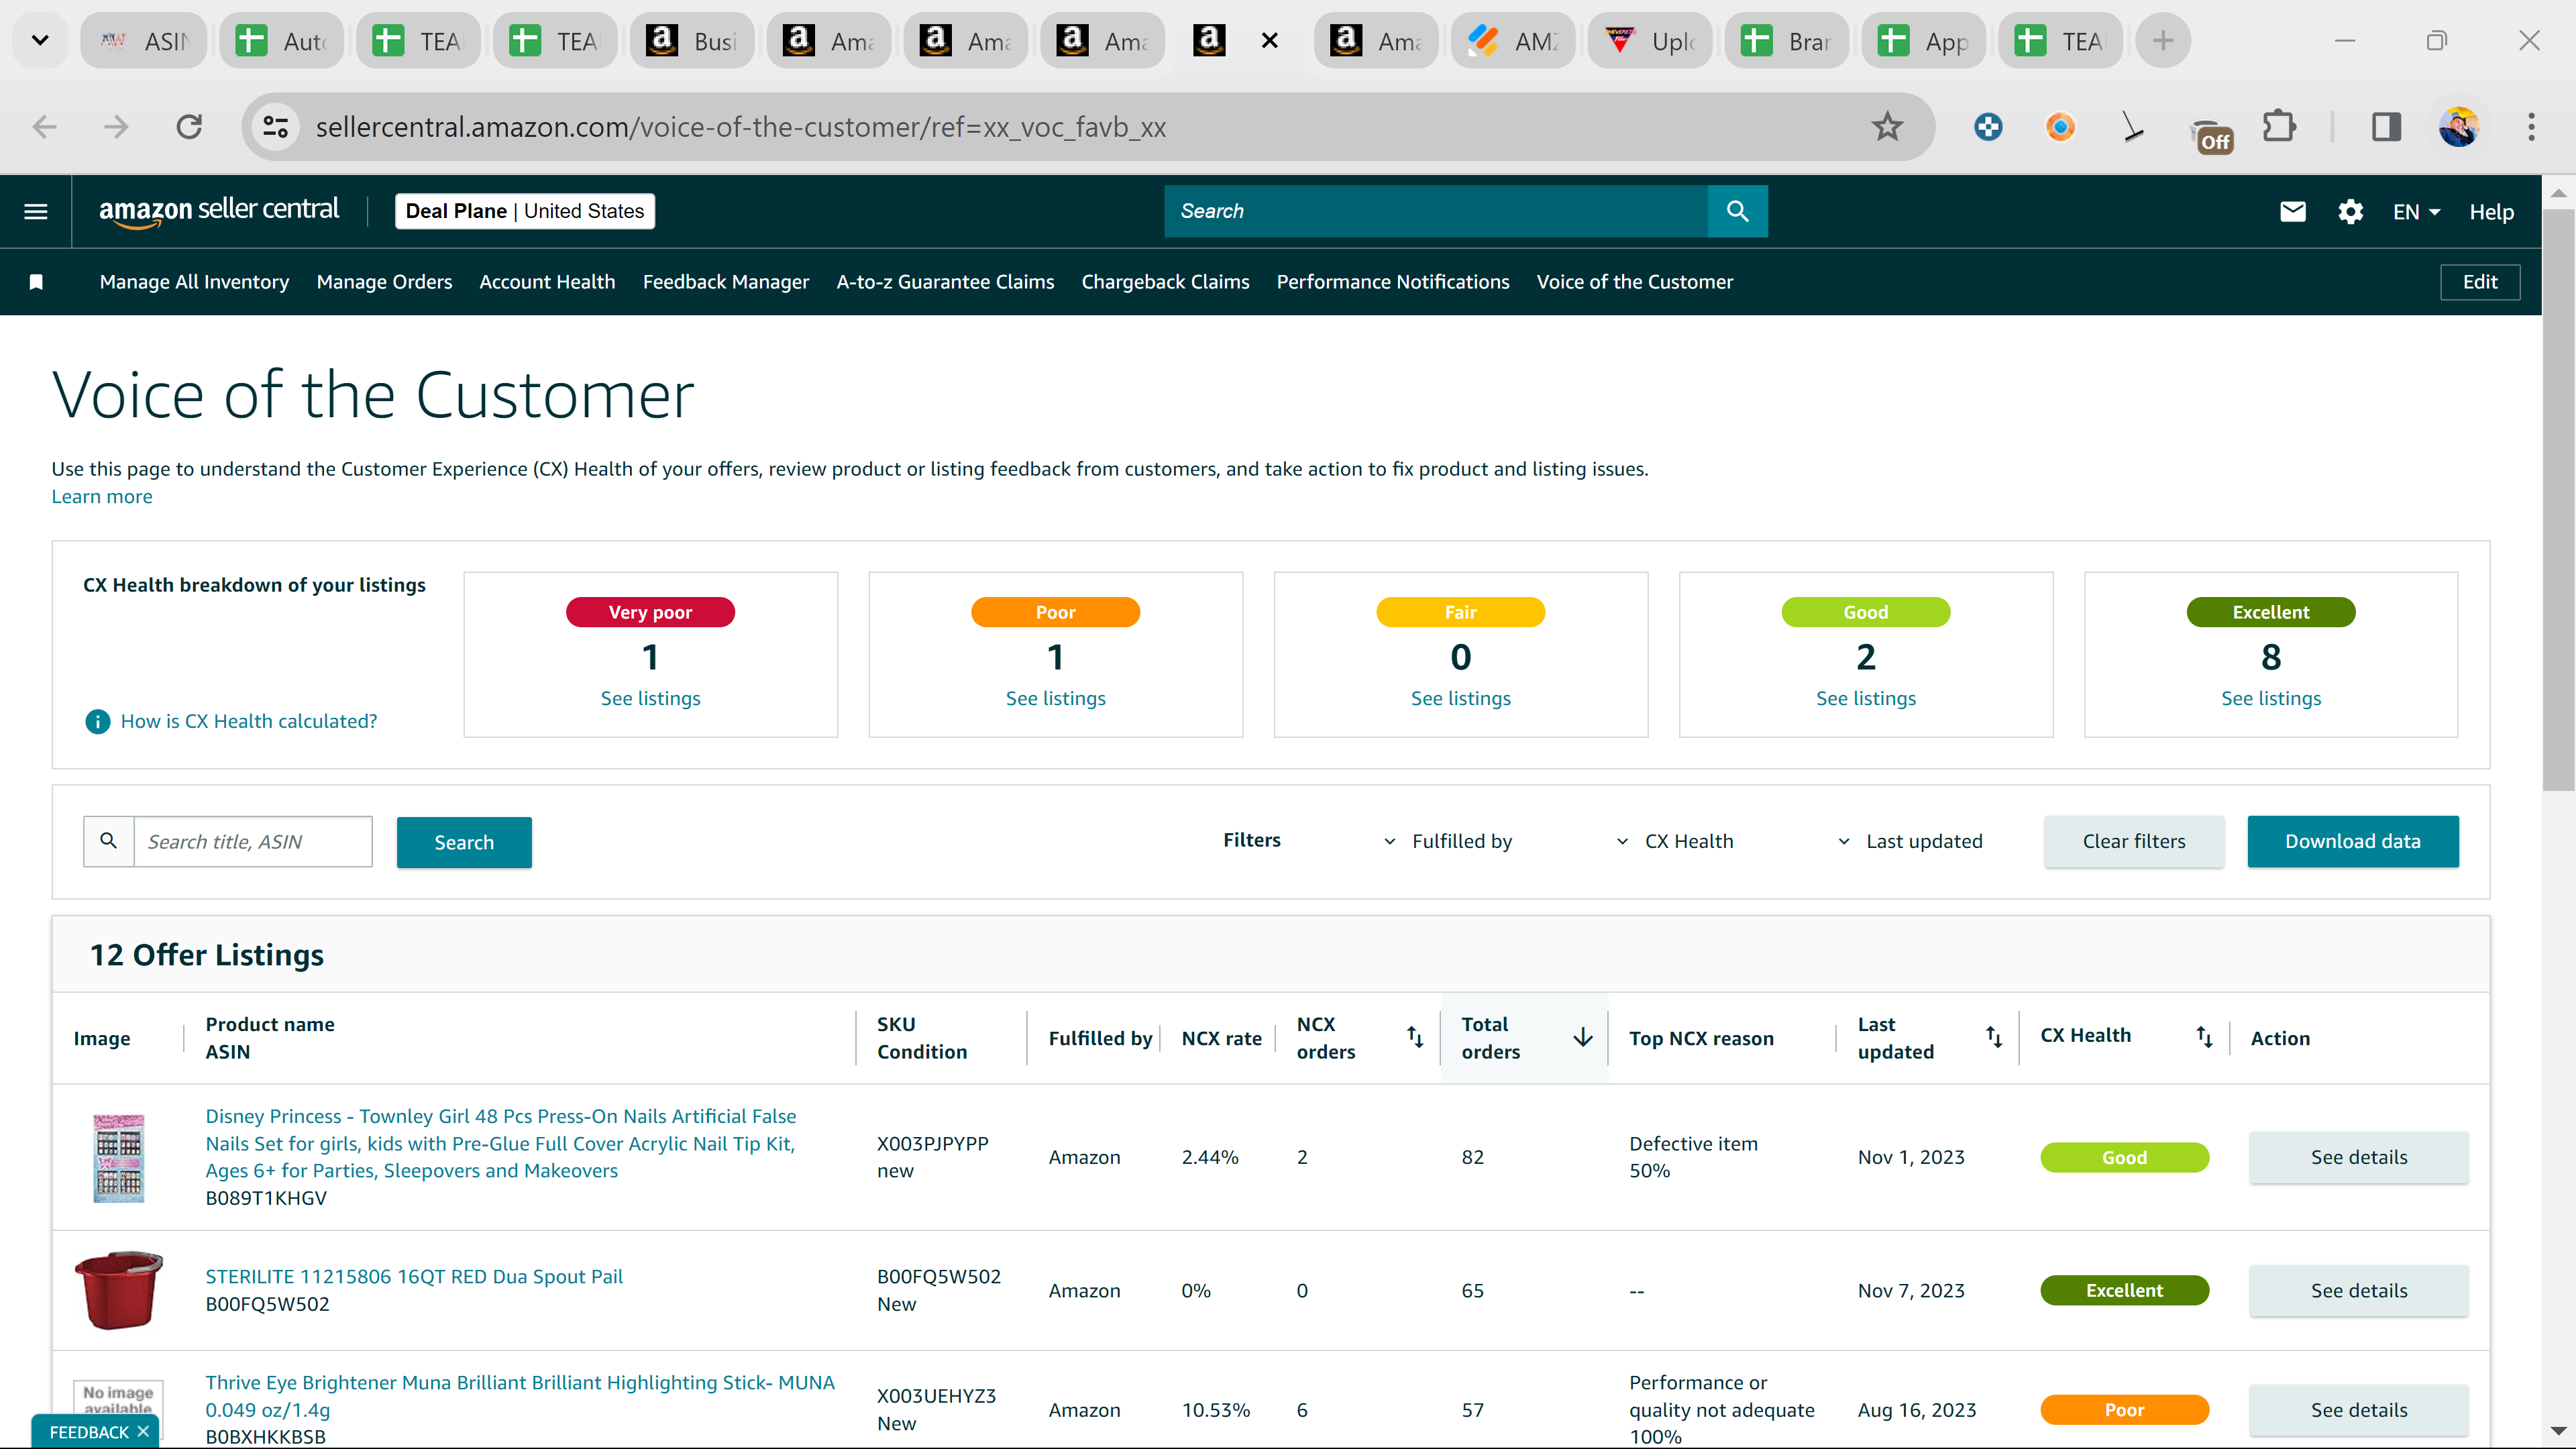Switch to the ASIN browser tab
Image resolution: width=2576 pixels, height=1449 pixels.
point(144,41)
